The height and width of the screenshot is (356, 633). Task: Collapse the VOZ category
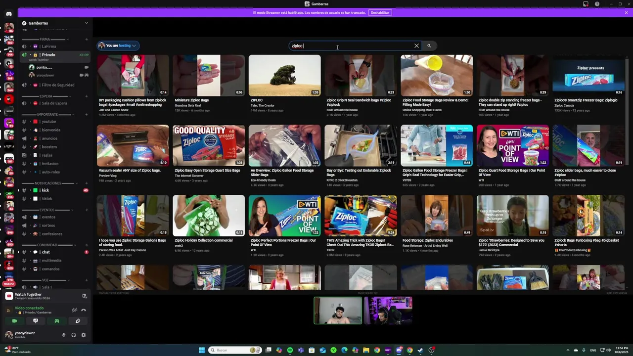point(45,280)
